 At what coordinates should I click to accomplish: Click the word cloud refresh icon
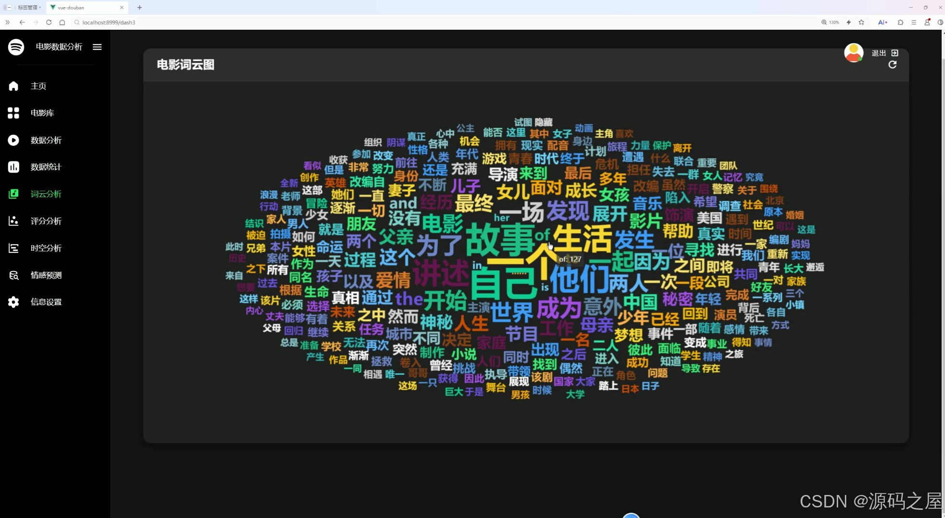tap(892, 65)
